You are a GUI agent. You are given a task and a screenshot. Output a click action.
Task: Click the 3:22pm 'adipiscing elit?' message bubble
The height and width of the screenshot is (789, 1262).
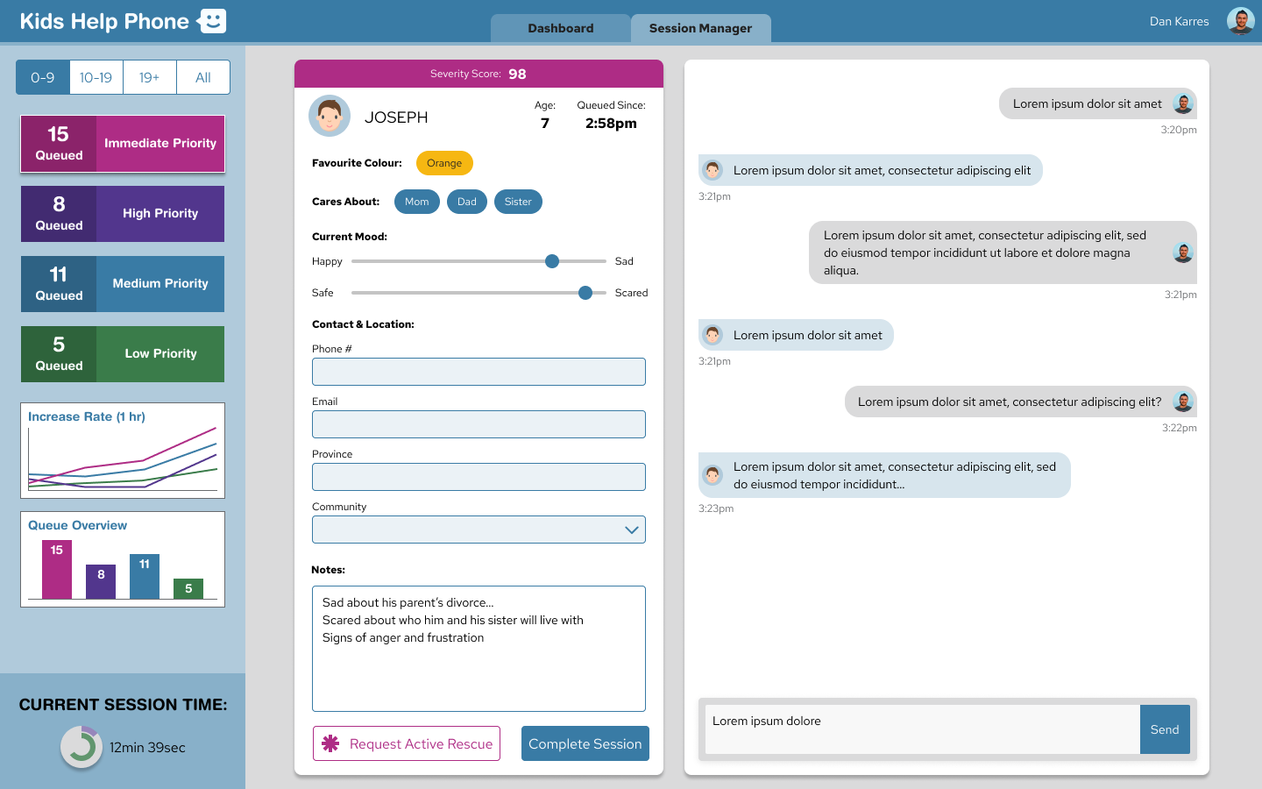(x=1021, y=402)
